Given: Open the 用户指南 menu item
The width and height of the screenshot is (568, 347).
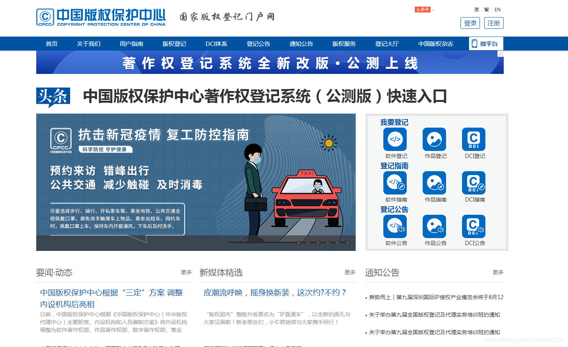Looking at the screenshot, I should click(x=131, y=44).
